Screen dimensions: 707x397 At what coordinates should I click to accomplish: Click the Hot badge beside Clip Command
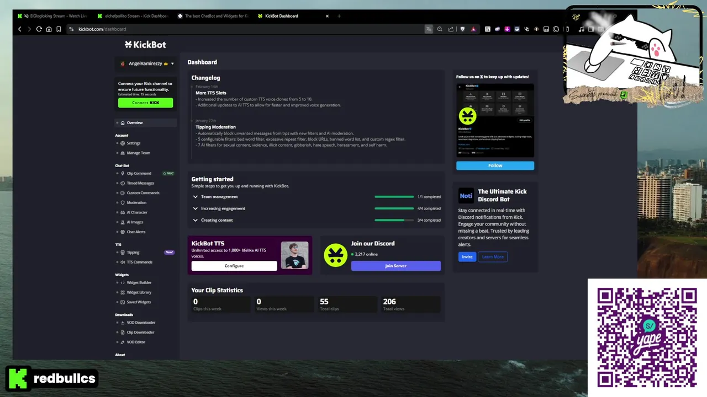tap(168, 173)
